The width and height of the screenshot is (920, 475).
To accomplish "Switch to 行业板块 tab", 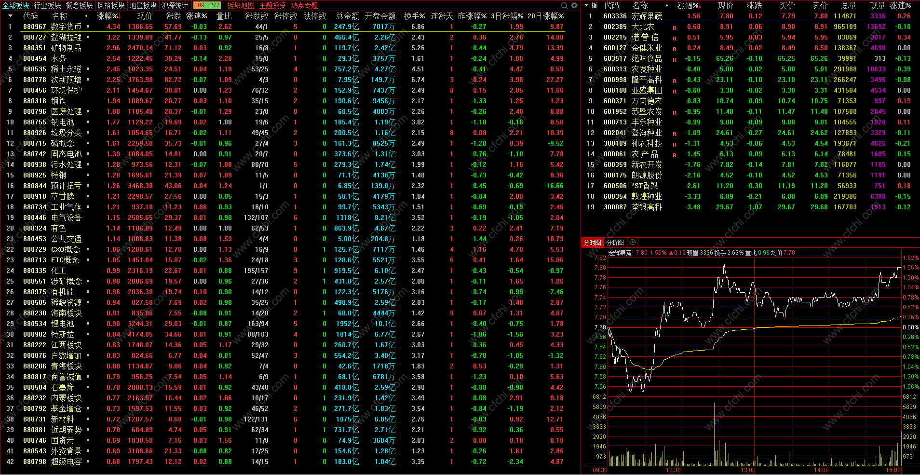I will pos(48,5).
